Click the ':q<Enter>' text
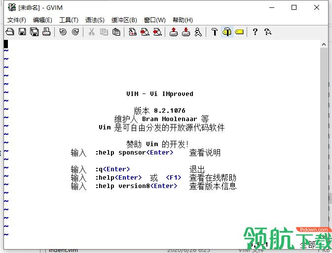 112,169
